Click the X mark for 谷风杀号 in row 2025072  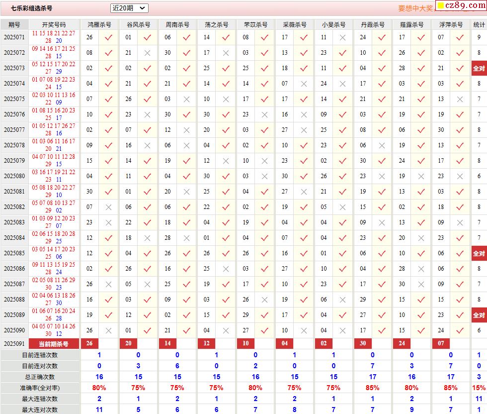(147, 53)
